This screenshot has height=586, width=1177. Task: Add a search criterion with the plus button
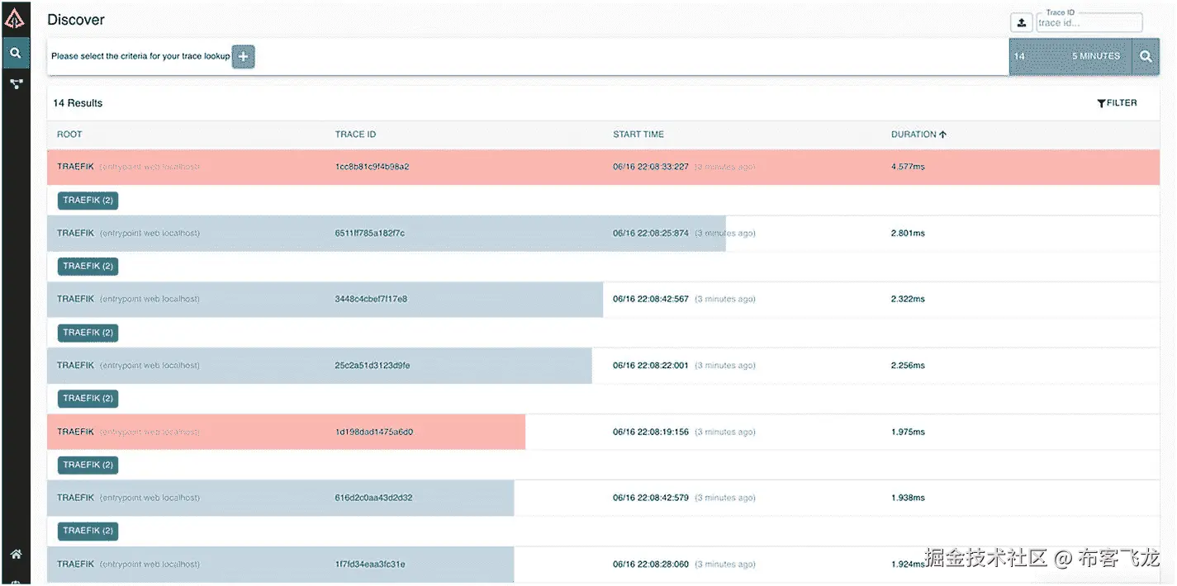pos(243,56)
